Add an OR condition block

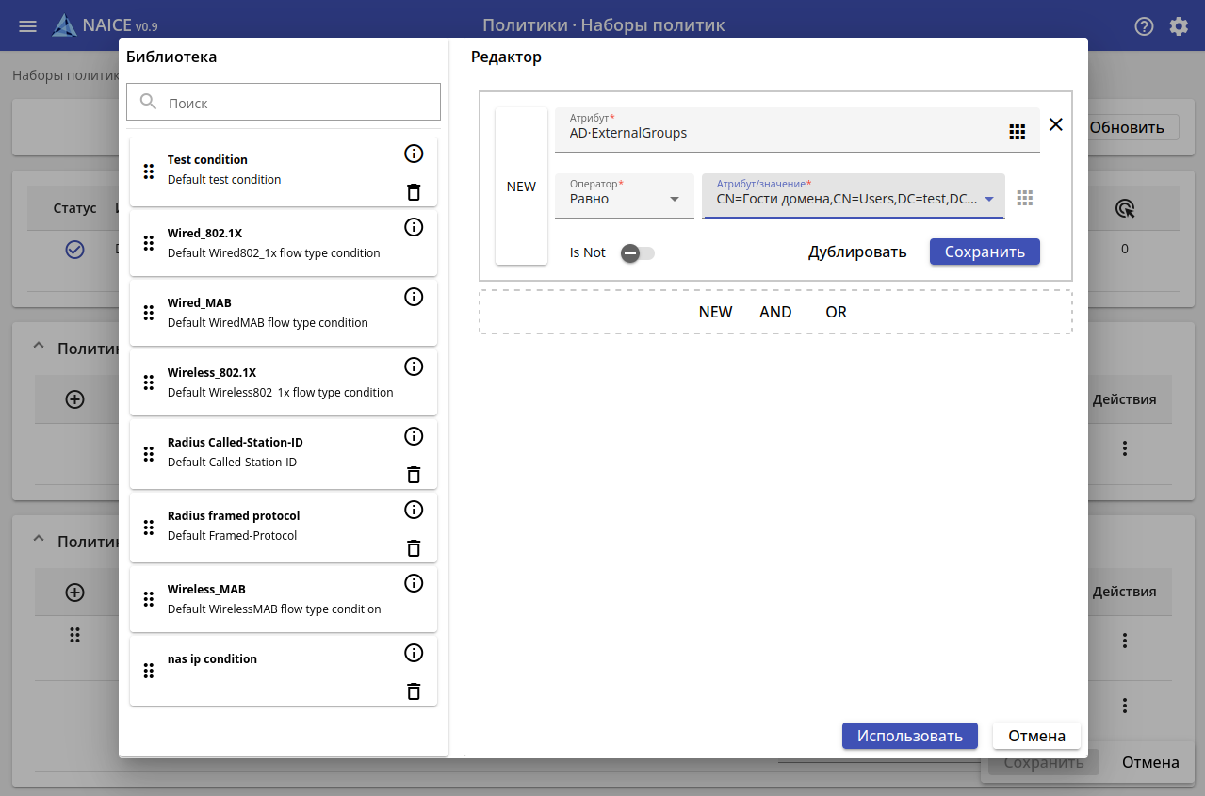[836, 312]
